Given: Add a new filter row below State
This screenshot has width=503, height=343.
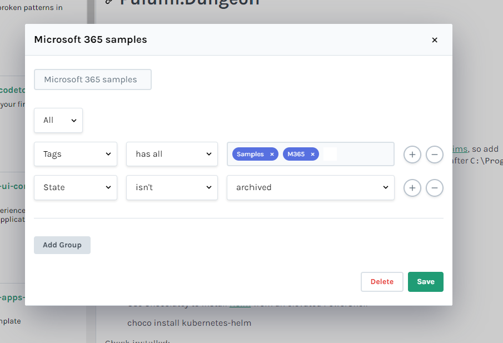Looking at the screenshot, I should click(x=412, y=188).
